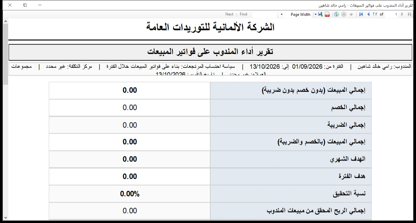This screenshot has width=416, height=223.
Task: Maximize the report window
Action: point(25,5)
